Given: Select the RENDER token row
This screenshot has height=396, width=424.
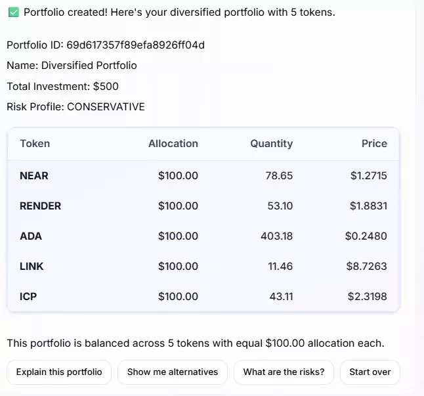Looking at the screenshot, I should pyautogui.click(x=203, y=206).
